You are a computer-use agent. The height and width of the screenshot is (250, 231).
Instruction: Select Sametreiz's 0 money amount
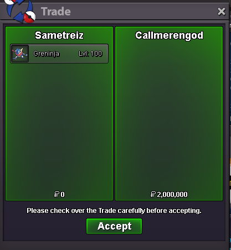(63, 195)
